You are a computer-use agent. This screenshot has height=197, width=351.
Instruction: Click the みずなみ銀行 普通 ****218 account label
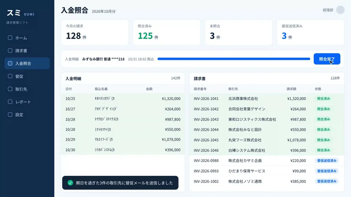(103, 59)
